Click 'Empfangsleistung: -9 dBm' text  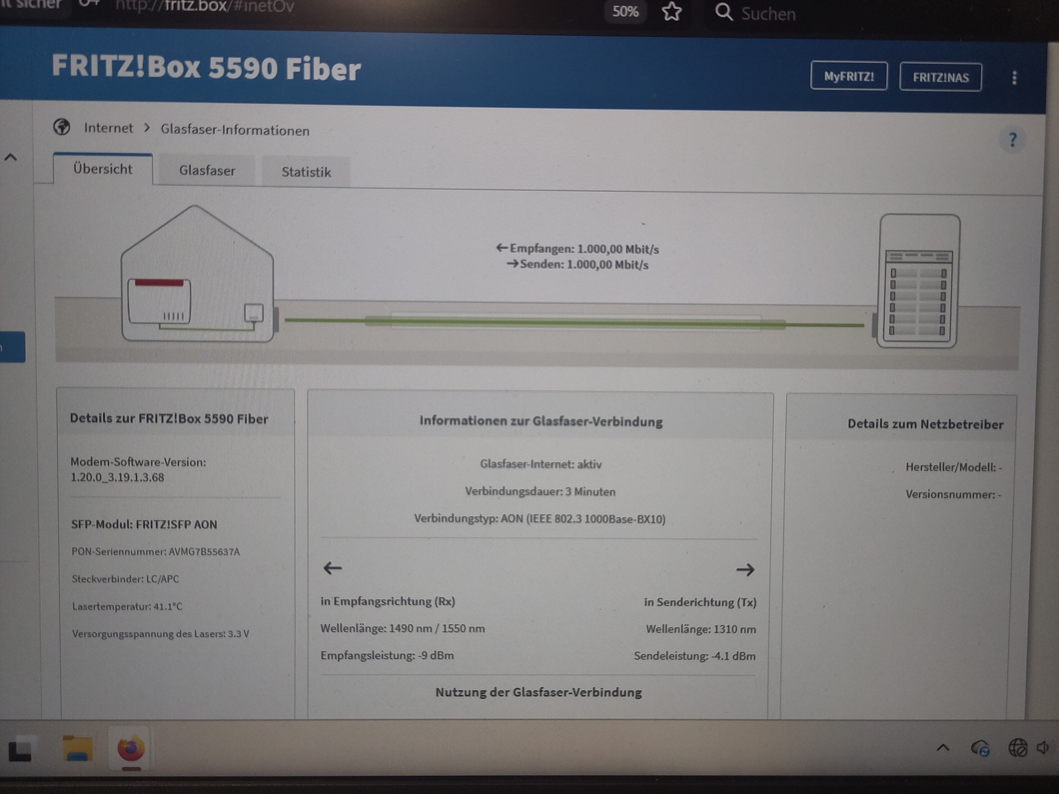point(387,655)
